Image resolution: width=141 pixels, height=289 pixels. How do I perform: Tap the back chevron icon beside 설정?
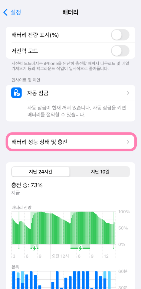click(x=5, y=12)
